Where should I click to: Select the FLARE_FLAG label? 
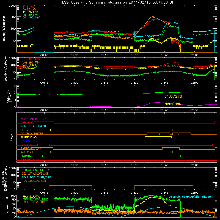pos(29,137)
